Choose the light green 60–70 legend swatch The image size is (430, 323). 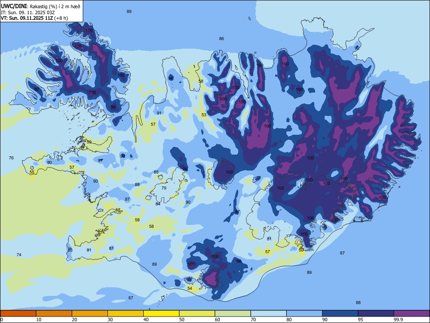tap(233, 314)
